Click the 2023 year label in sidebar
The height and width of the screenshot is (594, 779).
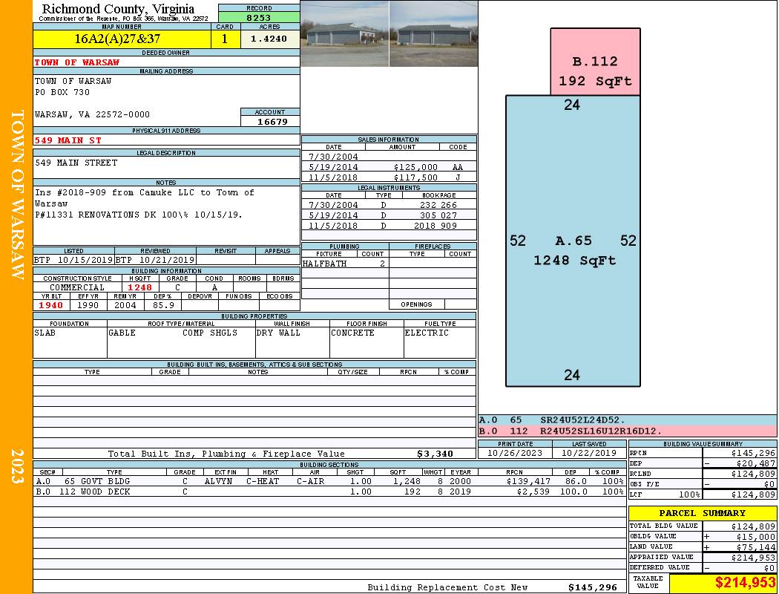click(17, 466)
